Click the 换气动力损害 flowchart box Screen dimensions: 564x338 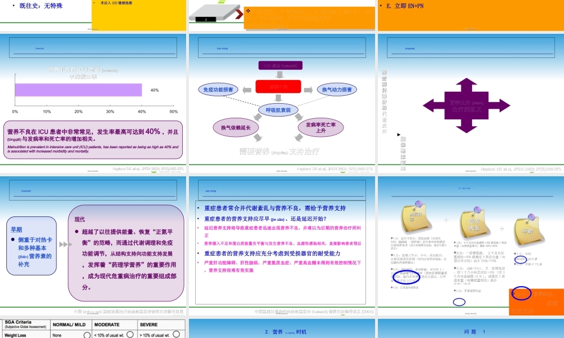point(337,89)
